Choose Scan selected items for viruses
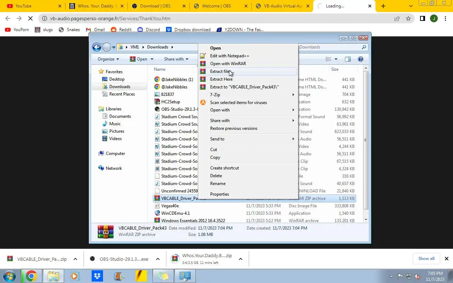Image resolution: width=453 pixels, height=283 pixels. point(248,103)
